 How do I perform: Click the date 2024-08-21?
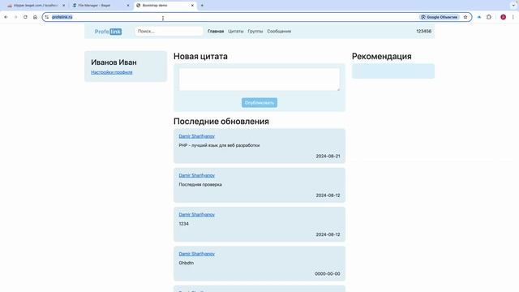(328, 156)
